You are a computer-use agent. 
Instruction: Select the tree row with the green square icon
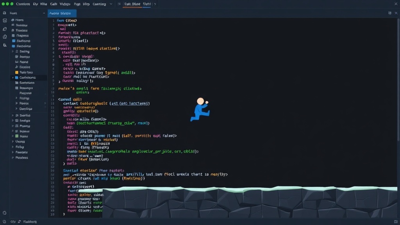point(29,136)
